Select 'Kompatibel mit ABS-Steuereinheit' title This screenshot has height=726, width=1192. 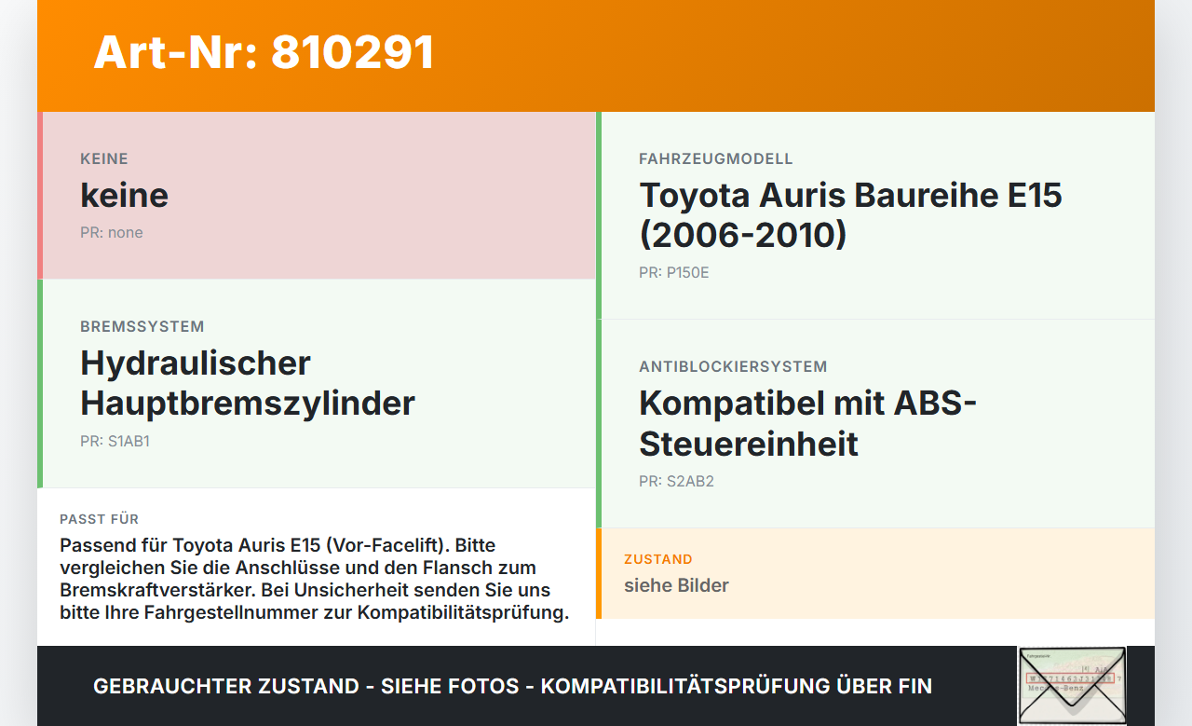[x=807, y=423]
